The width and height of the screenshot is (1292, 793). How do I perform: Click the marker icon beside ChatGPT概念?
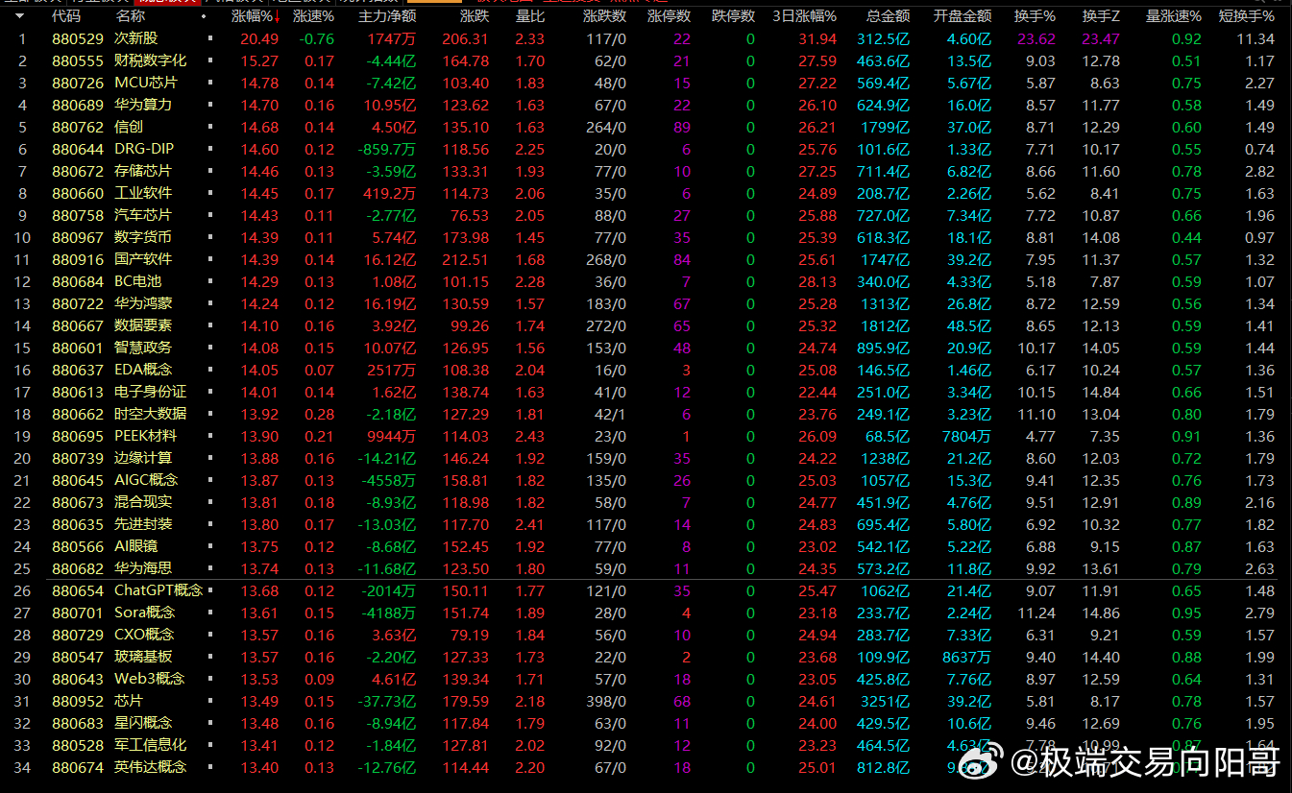click(x=210, y=591)
